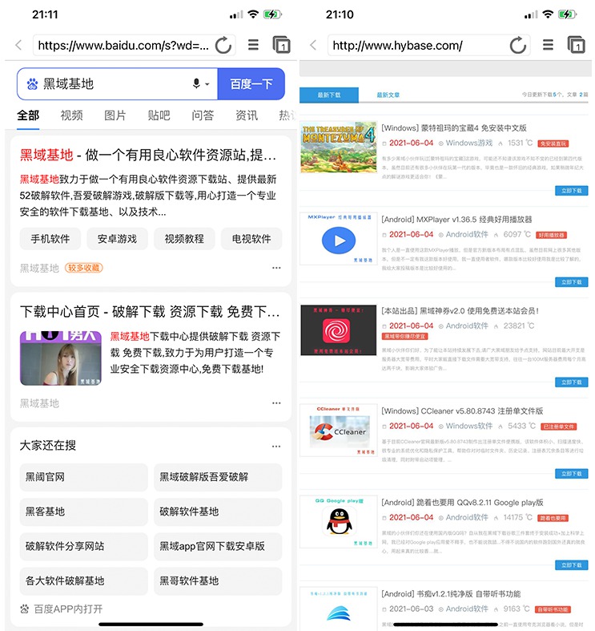Search suggestion 黑哥软件基地
The height and width of the screenshot is (631, 595).
218,580
